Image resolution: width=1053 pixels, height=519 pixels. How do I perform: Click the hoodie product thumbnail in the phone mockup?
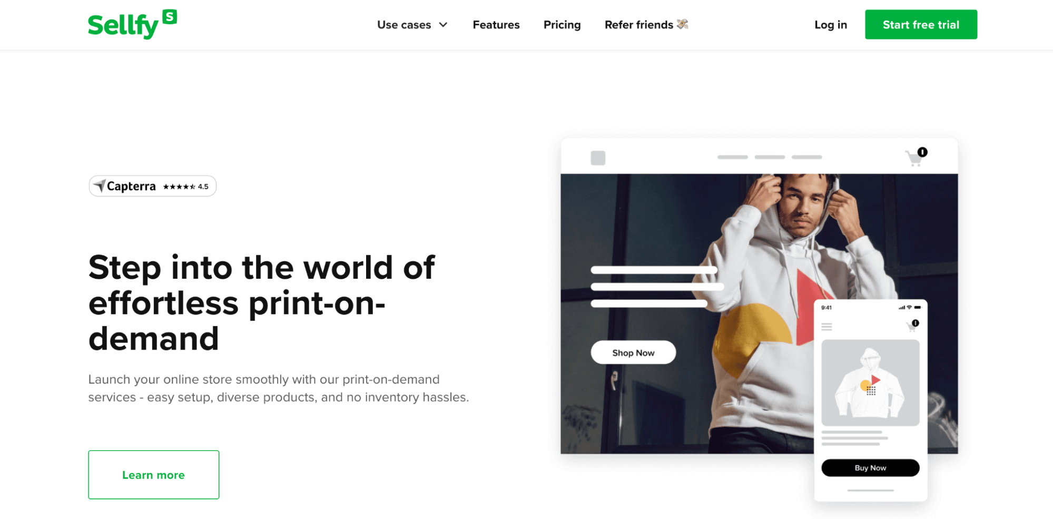coord(870,383)
